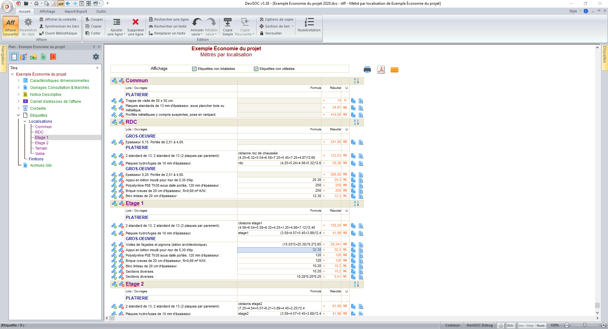Click the Affaire courante button
Image resolution: width=608 pixels, height=329 pixels.
pos(10,27)
